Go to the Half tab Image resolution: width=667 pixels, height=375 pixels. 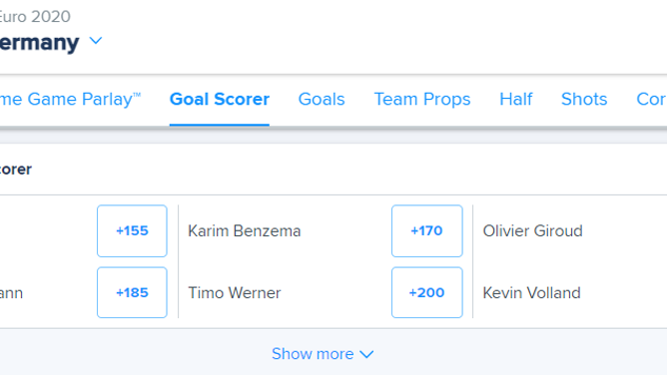pyautogui.click(x=516, y=100)
